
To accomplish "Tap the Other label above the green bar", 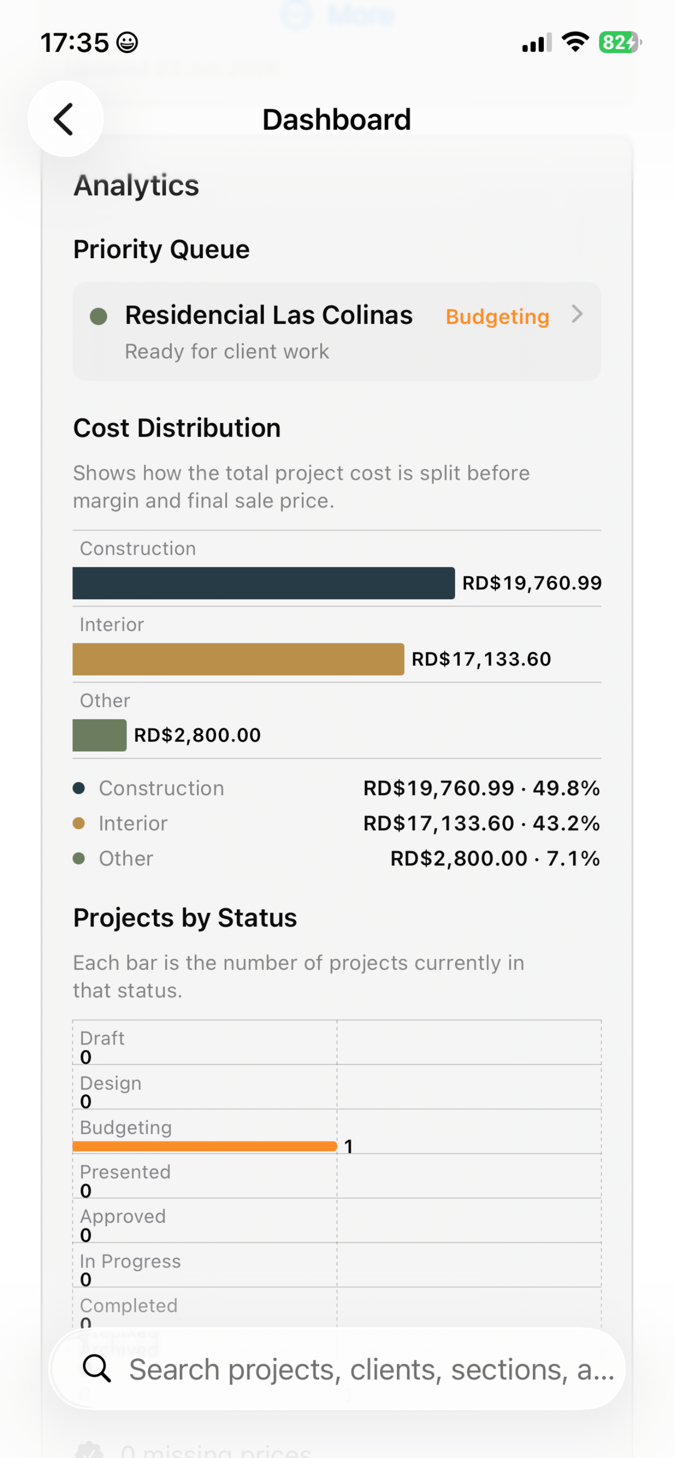I will [x=104, y=701].
